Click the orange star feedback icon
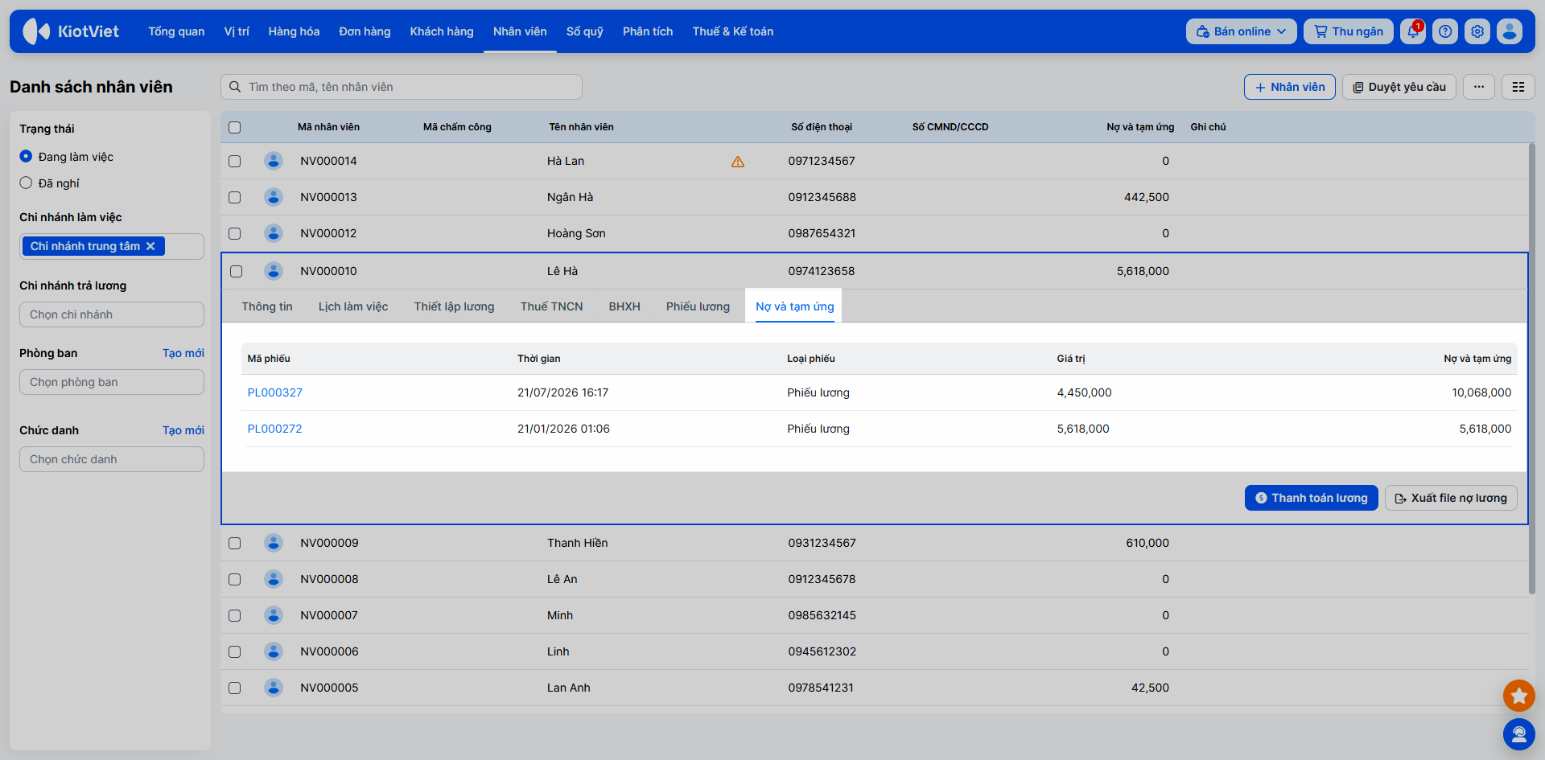 pyautogui.click(x=1518, y=696)
